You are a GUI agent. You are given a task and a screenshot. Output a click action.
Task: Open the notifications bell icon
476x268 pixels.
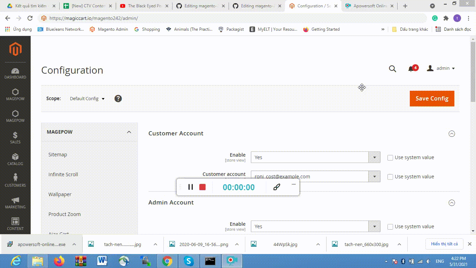point(411,69)
